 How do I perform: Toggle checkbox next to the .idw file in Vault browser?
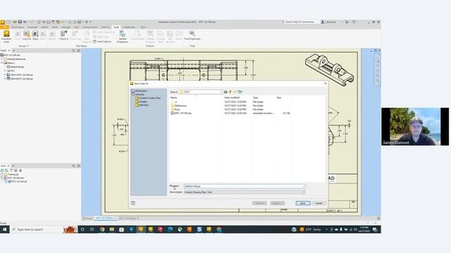[x=2, y=178]
